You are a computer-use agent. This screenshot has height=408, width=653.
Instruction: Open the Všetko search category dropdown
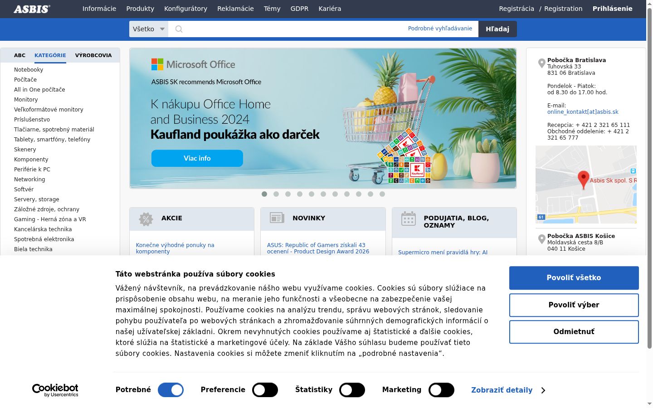[149, 29]
